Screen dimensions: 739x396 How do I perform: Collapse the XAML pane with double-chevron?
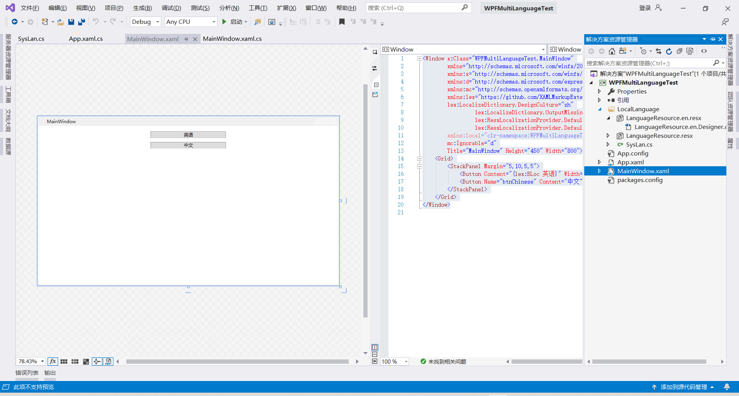375,361
